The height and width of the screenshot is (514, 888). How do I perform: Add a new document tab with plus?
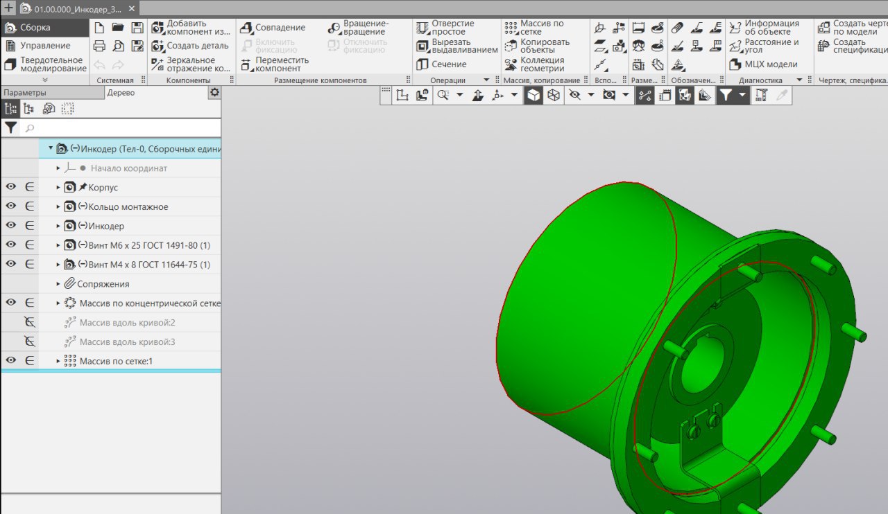click(x=9, y=9)
